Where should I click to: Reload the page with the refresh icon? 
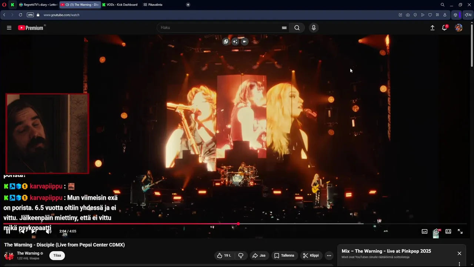[20, 15]
